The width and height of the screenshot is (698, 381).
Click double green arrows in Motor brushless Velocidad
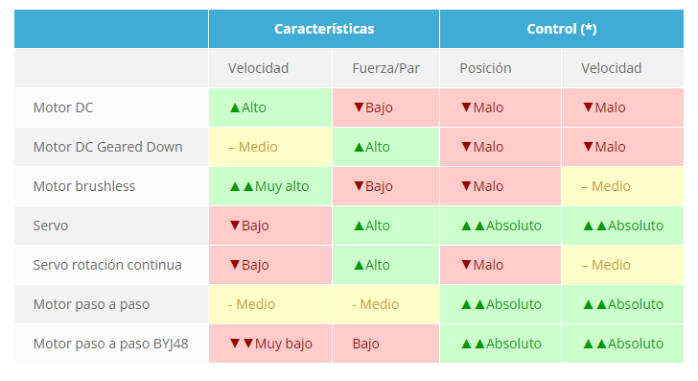(242, 186)
